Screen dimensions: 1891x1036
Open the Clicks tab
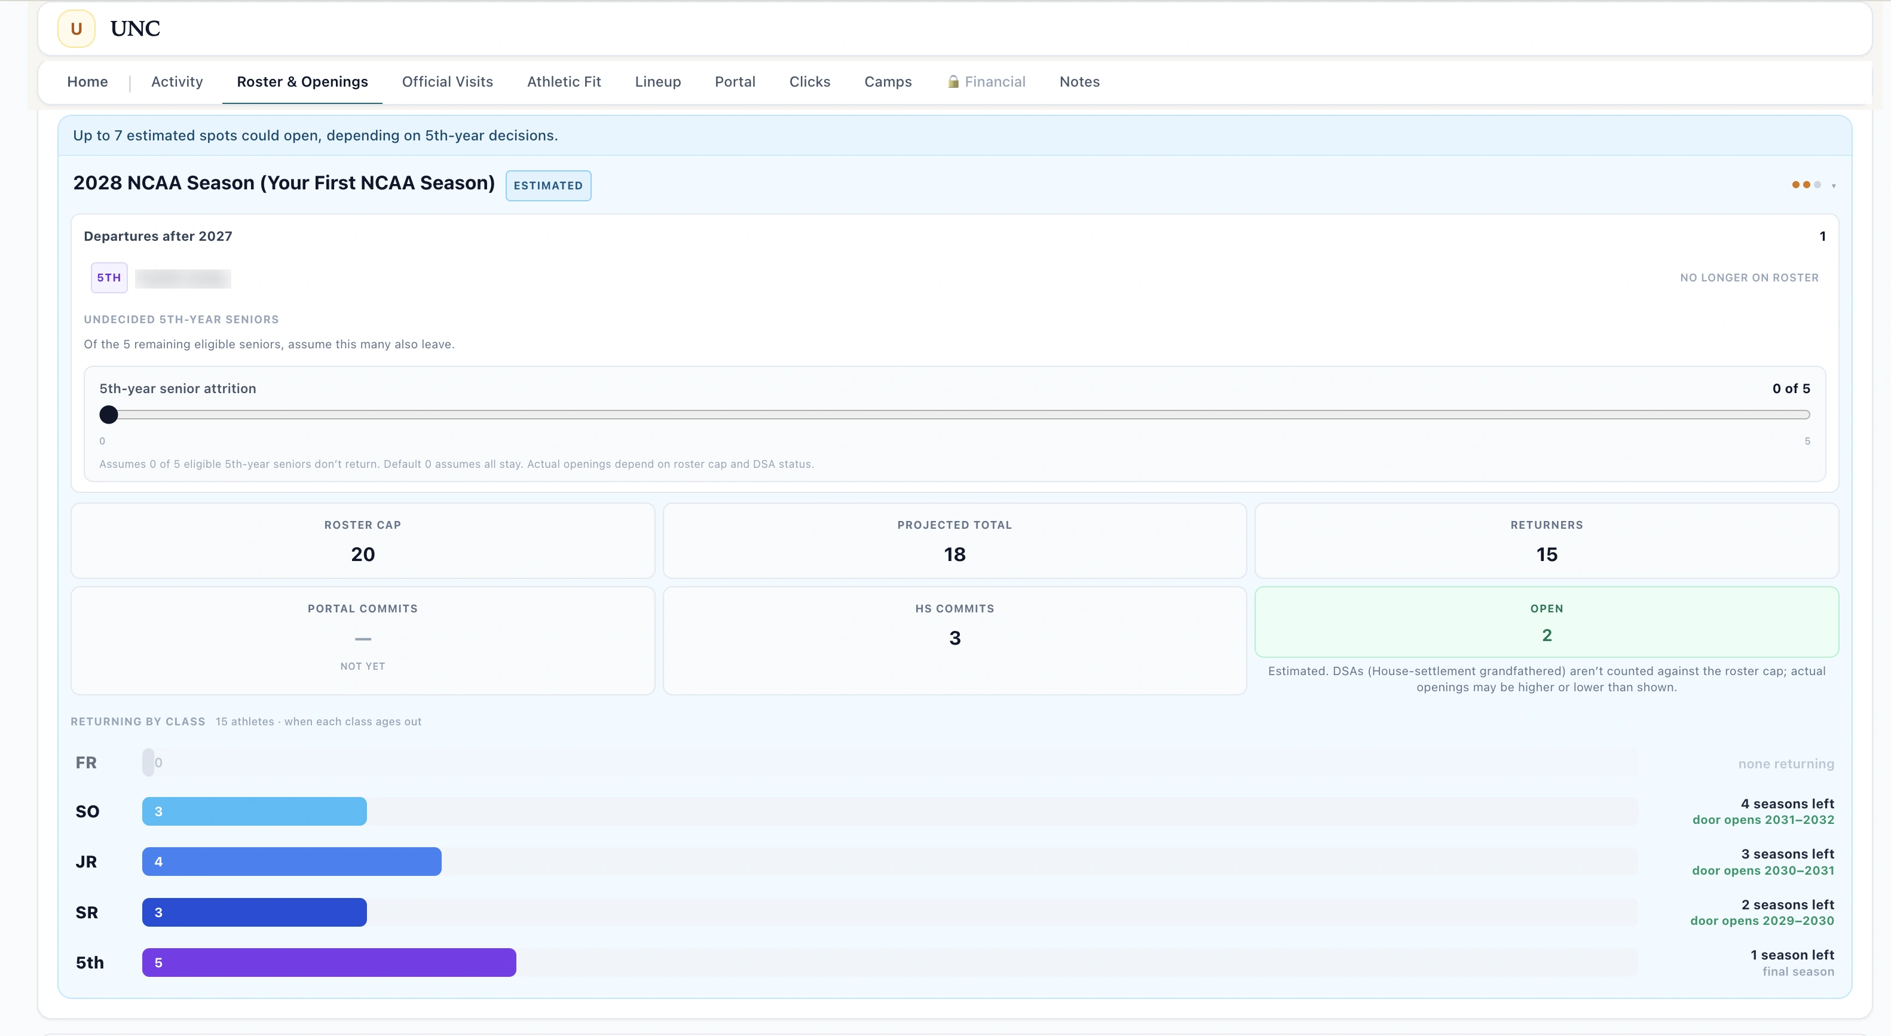pyautogui.click(x=810, y=81)
